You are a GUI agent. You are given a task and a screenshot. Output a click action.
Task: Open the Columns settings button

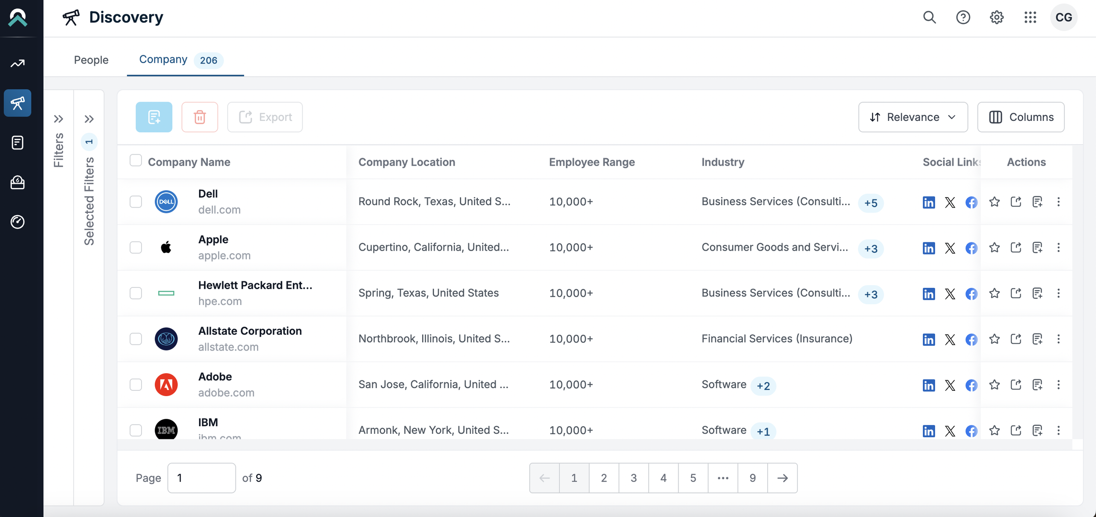[x=1021, y=117]
